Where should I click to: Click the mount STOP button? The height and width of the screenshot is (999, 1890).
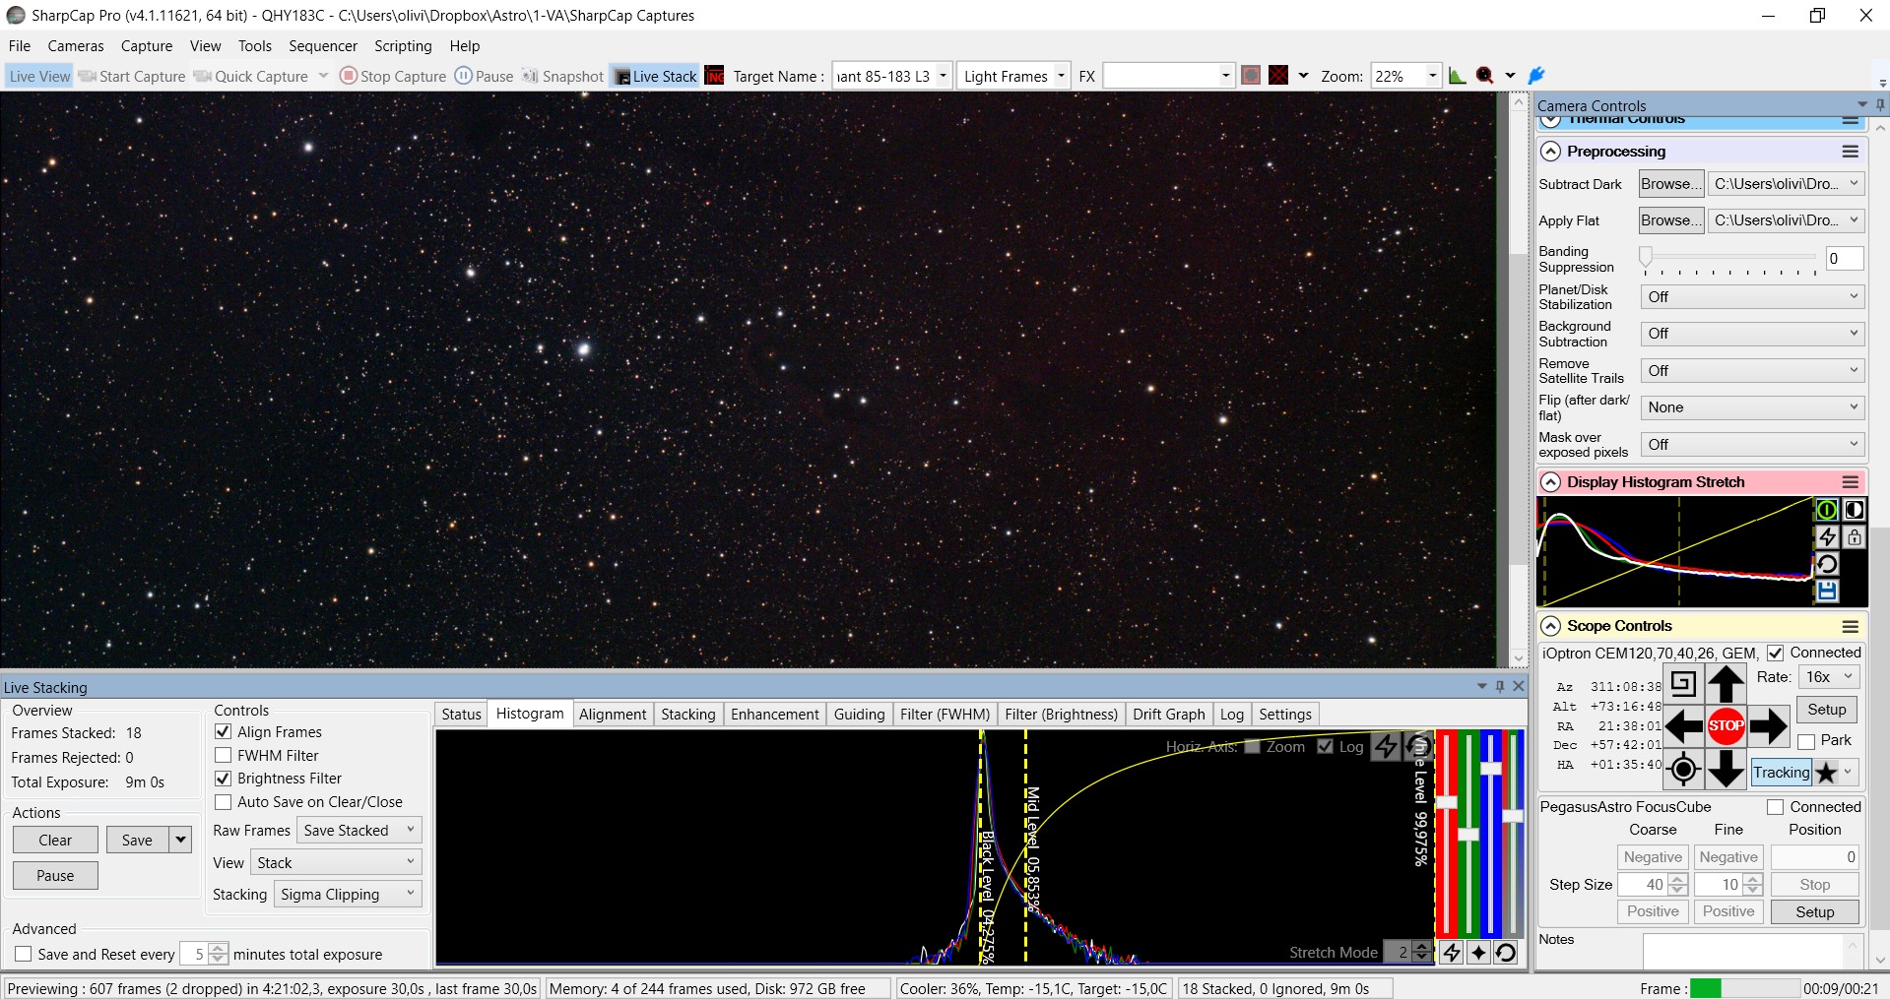tap(1726, 725)
